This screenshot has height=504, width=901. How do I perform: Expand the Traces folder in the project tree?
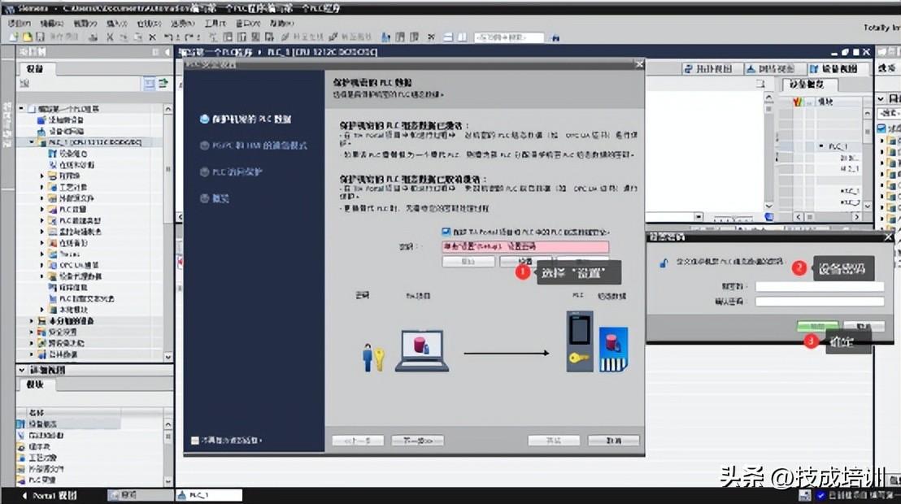(42, 254)
